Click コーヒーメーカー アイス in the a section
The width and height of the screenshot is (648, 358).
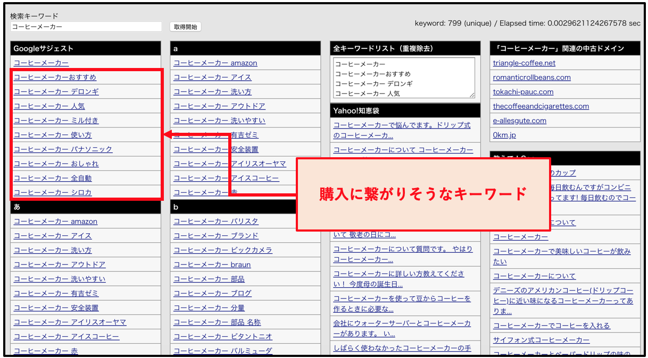(212, 78)
